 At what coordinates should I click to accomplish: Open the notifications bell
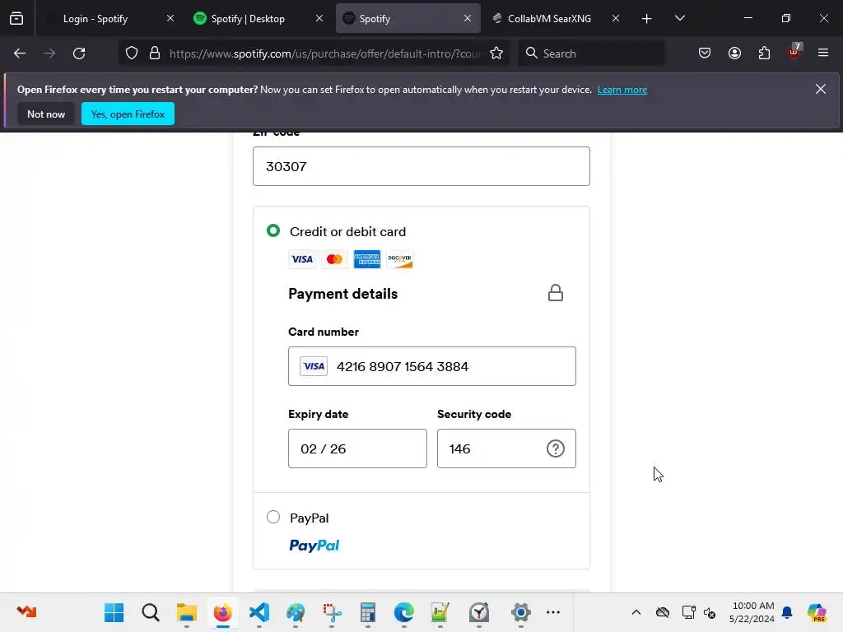click(x=787, y=612)
